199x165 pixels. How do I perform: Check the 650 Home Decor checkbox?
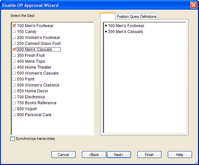14,91
